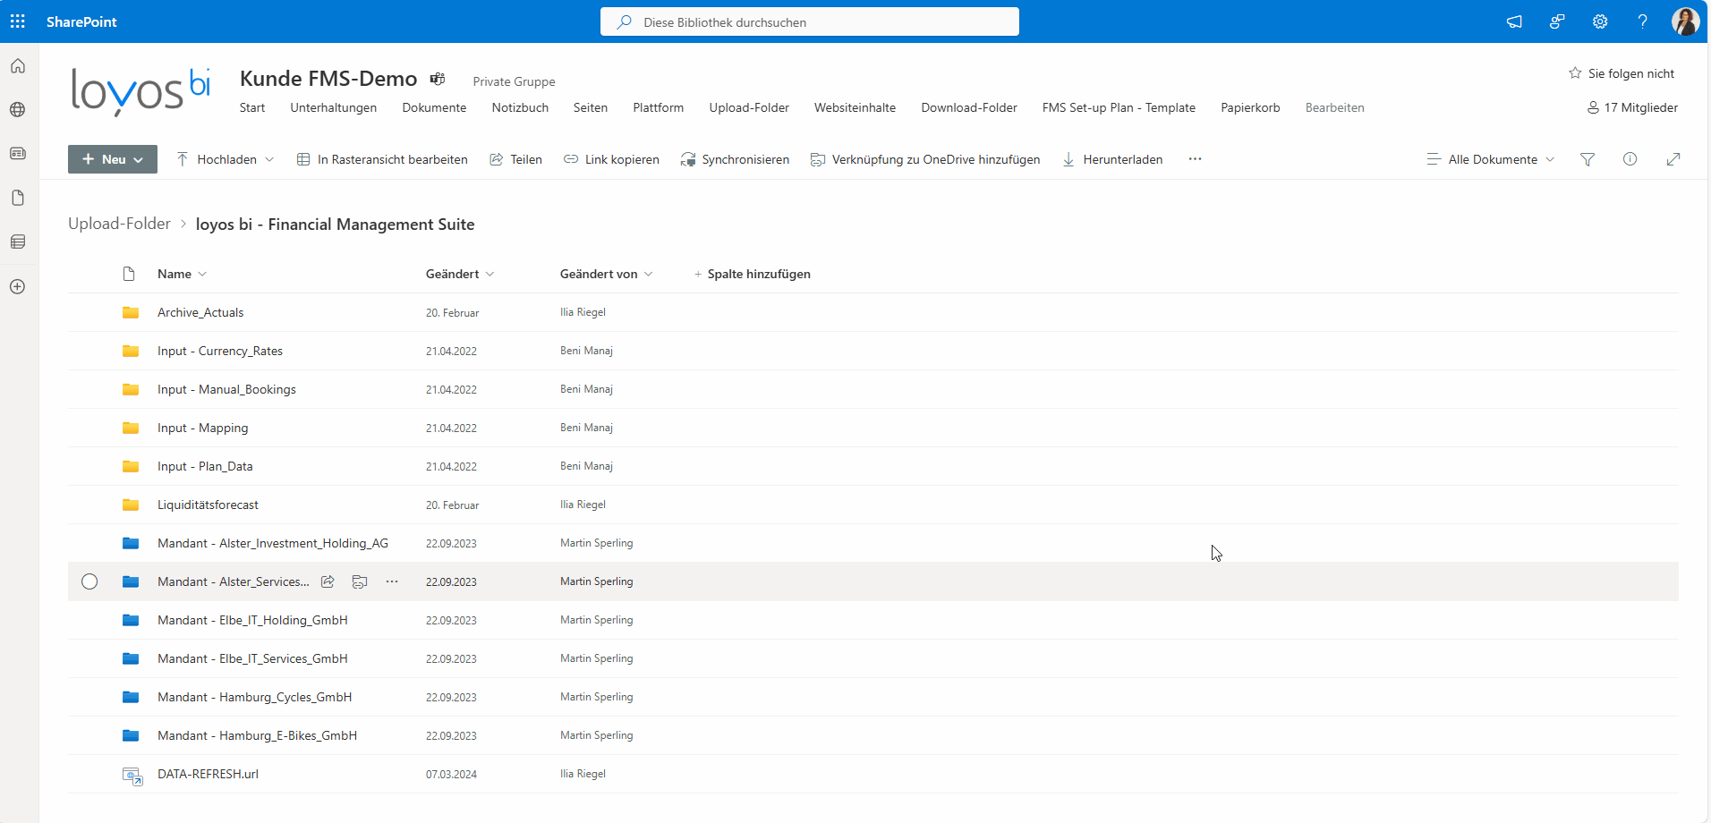The image size is (1711, 823).
Task: Expand content to full screen icon
Action: (x=1673, y=159)
